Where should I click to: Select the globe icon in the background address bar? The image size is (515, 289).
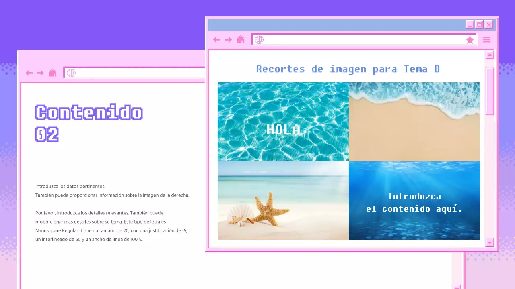coord(71,73)
